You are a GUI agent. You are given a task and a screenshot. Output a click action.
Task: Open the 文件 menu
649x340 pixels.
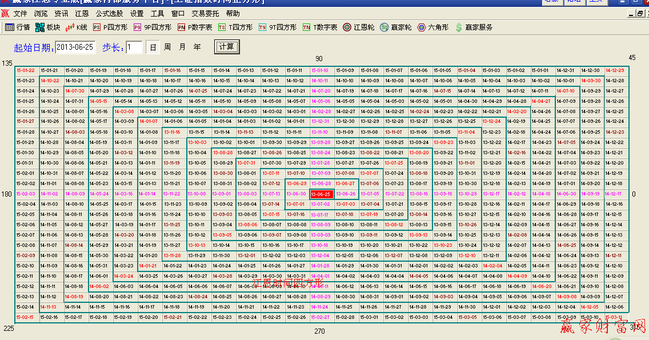(20, 13)
